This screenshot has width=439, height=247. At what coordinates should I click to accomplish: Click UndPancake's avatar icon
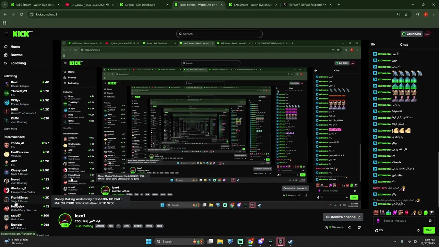point(7,154)
